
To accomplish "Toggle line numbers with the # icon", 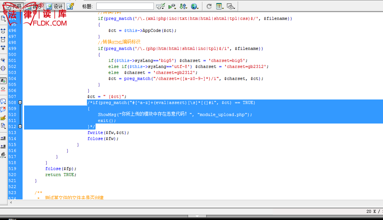I will click(3, 80).
